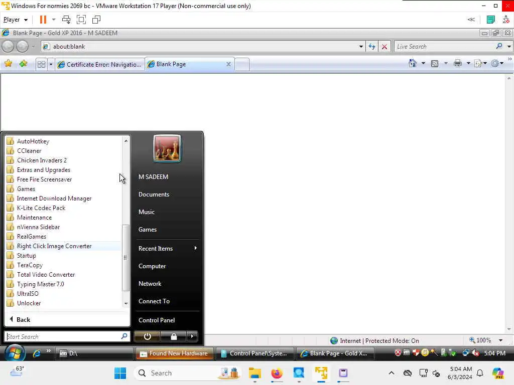Screen dimensions: 514x385
Task: Expand the tab list dropdown arrow
Action: pos(51,64)
